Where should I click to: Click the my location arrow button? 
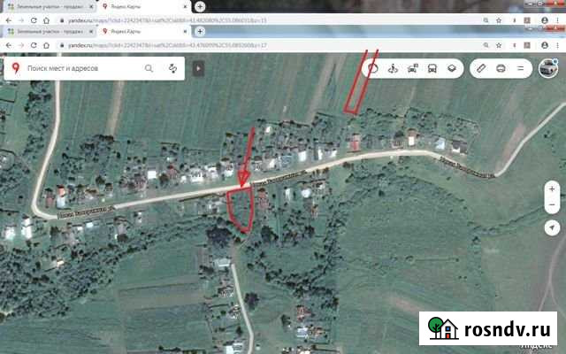(x=551, y=227)
